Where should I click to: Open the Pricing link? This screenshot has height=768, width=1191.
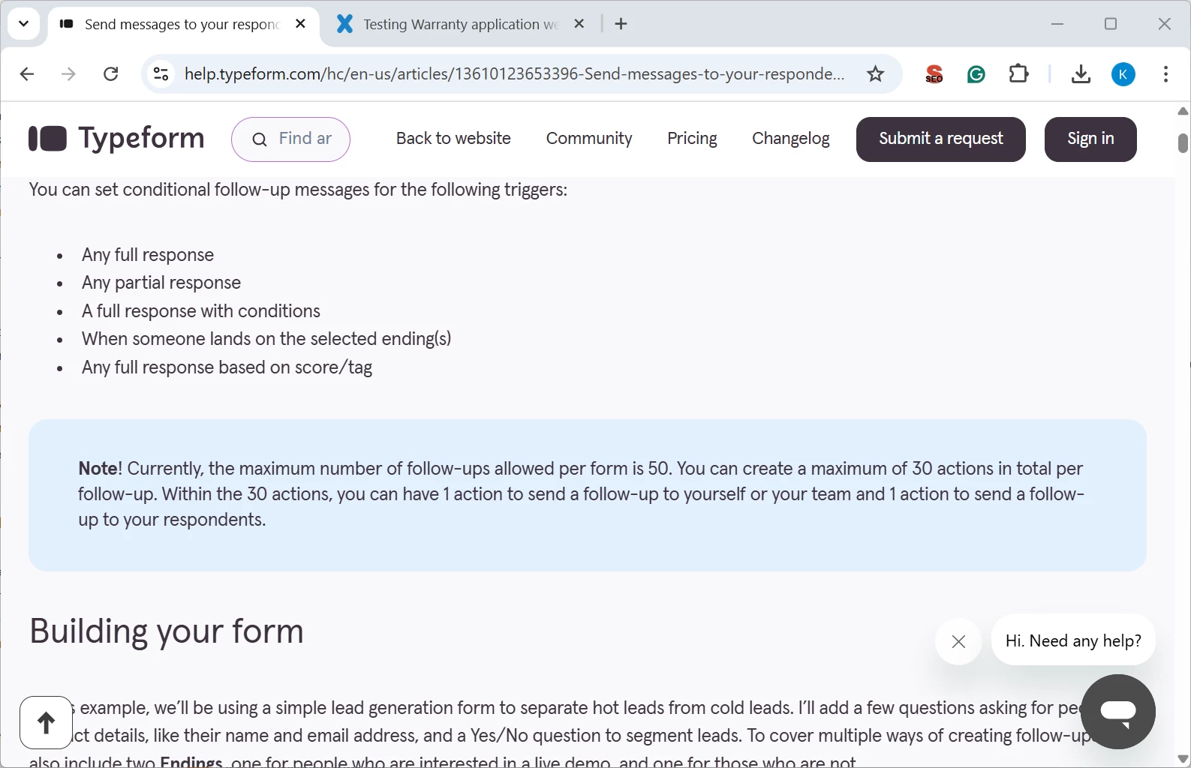coord(692,139)
